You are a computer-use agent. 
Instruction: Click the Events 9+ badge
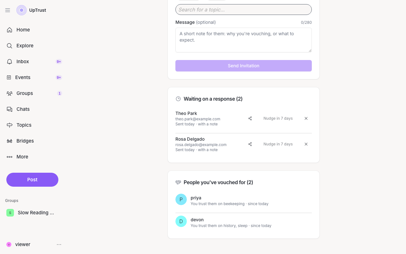click(59, 77)
